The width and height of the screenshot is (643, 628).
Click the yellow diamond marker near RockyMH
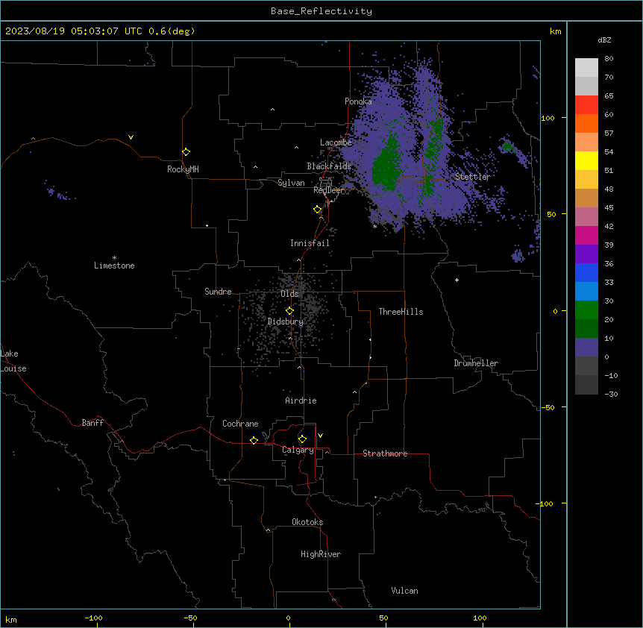[186, 152]
